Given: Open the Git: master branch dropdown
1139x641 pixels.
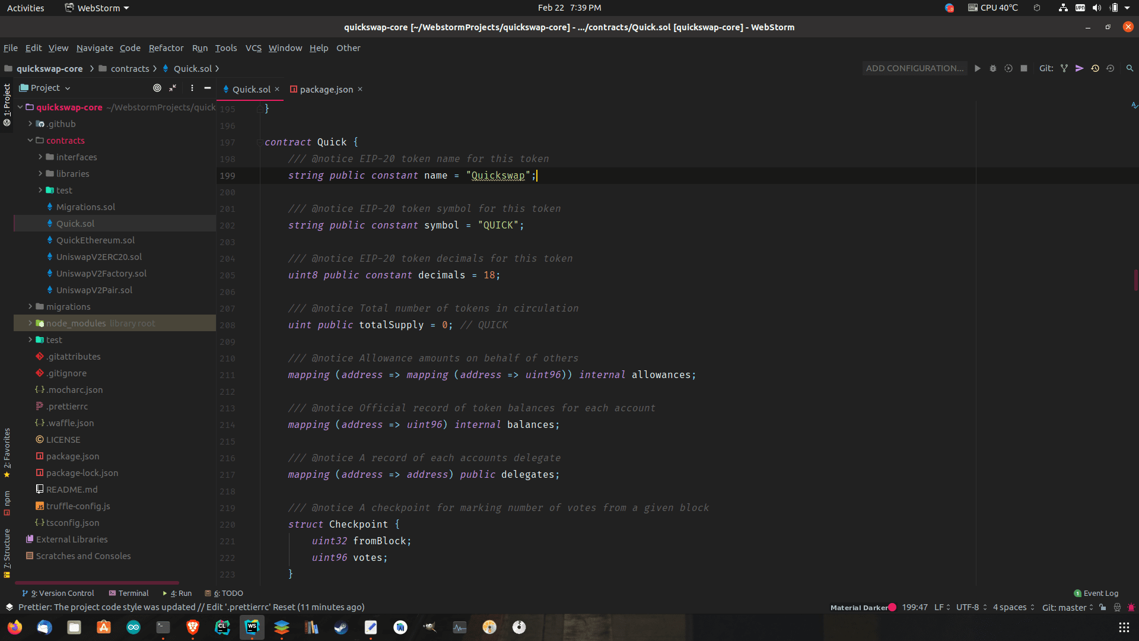Looking at the screenshot, I should point(1067,607).
